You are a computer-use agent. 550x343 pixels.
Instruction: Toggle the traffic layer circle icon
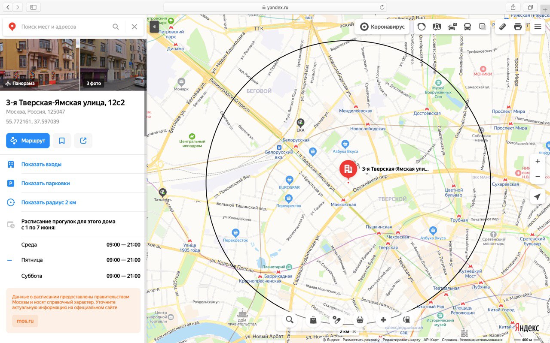[422, 27]
